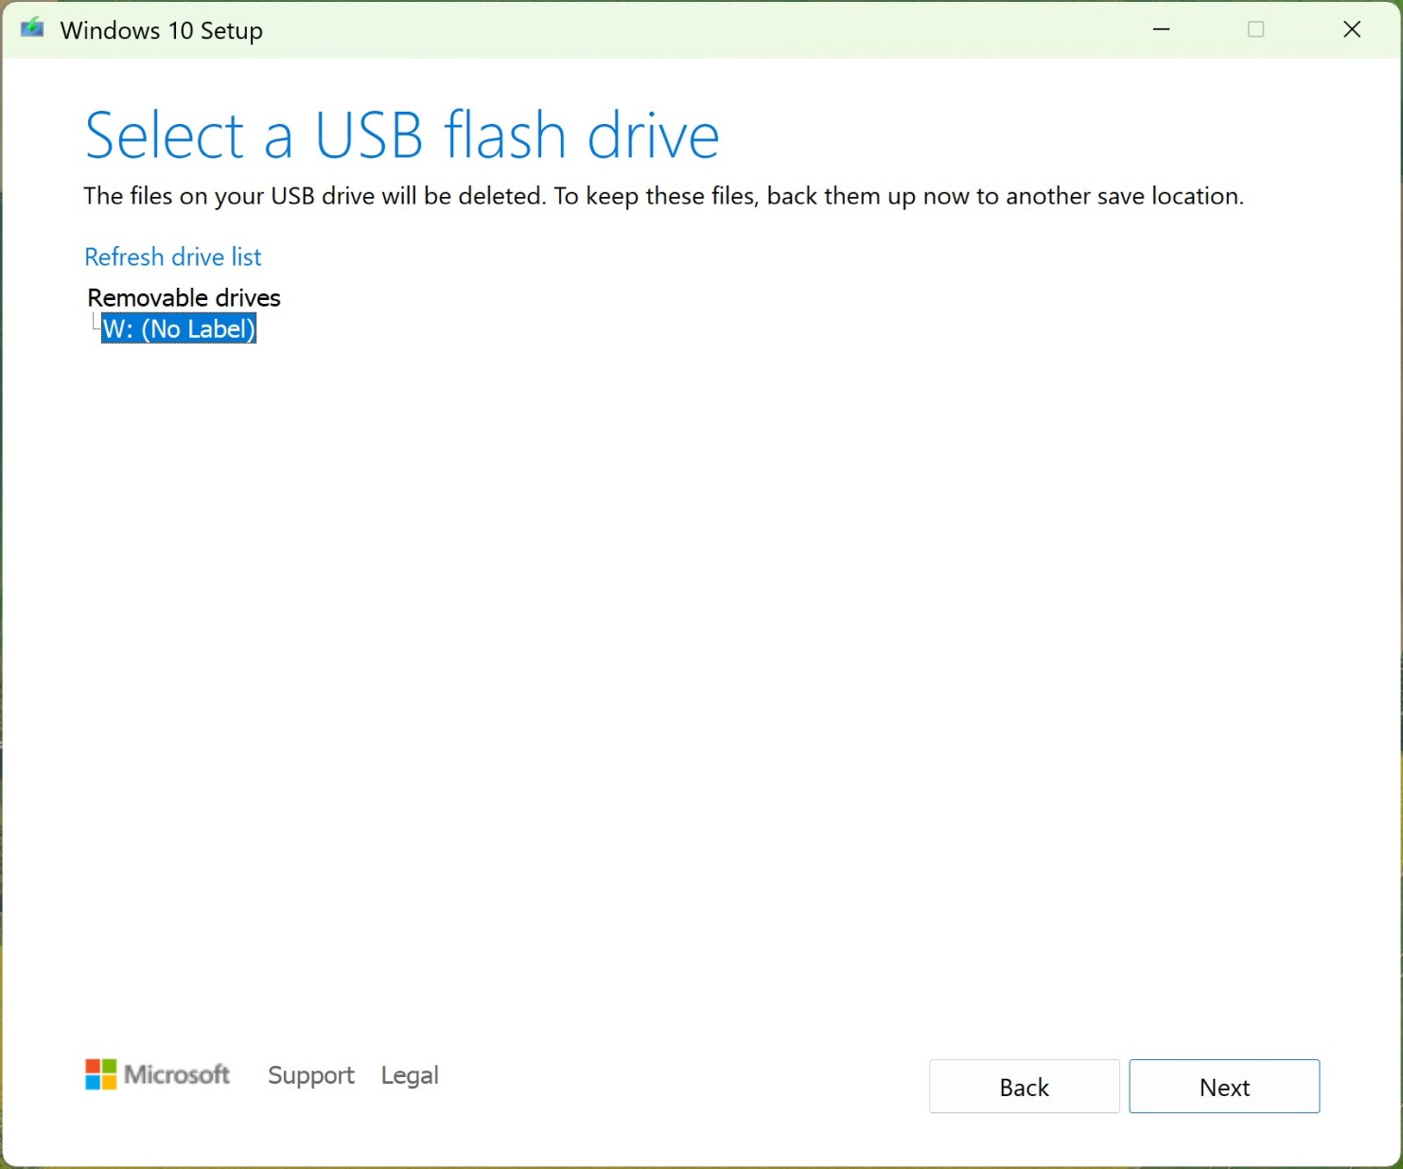Click the "Select a USB flash drive" heading
The image size is (1403, 1169).
click(x=402, y=135)
